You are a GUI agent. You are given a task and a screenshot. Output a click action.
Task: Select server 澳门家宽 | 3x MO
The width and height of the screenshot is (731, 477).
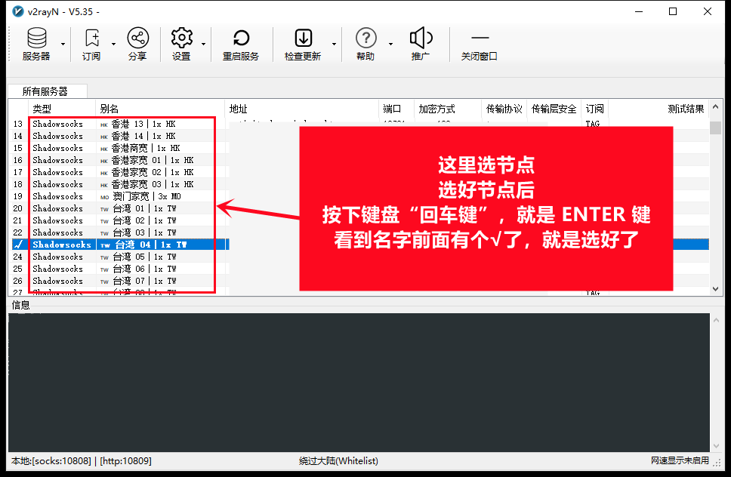point(140,196)
